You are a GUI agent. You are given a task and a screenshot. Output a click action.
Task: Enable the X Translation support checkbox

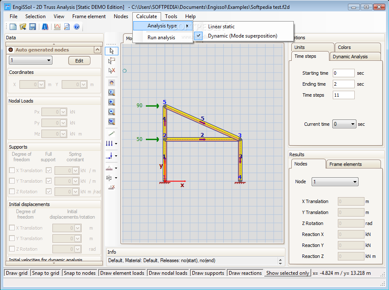click(12, 171)
